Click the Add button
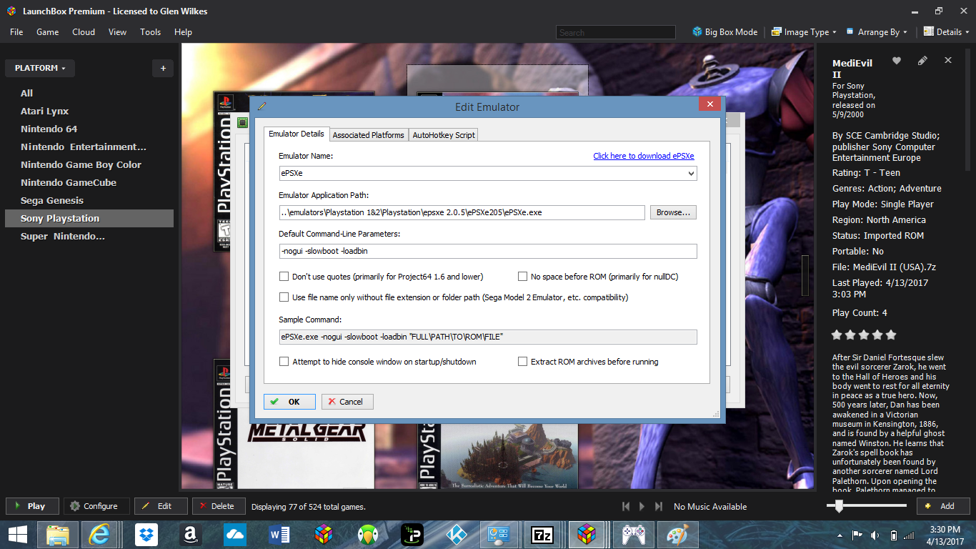This screenshot has height=549, width=976. [x=943, y=506]
